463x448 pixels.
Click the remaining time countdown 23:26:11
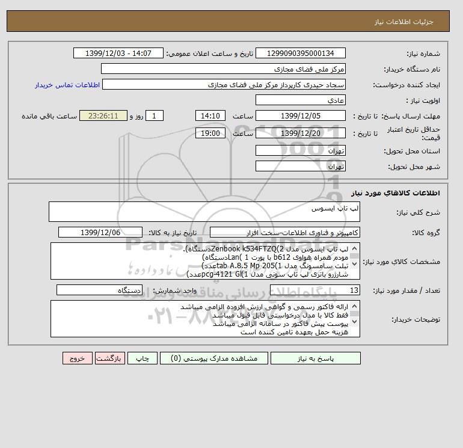103,116
